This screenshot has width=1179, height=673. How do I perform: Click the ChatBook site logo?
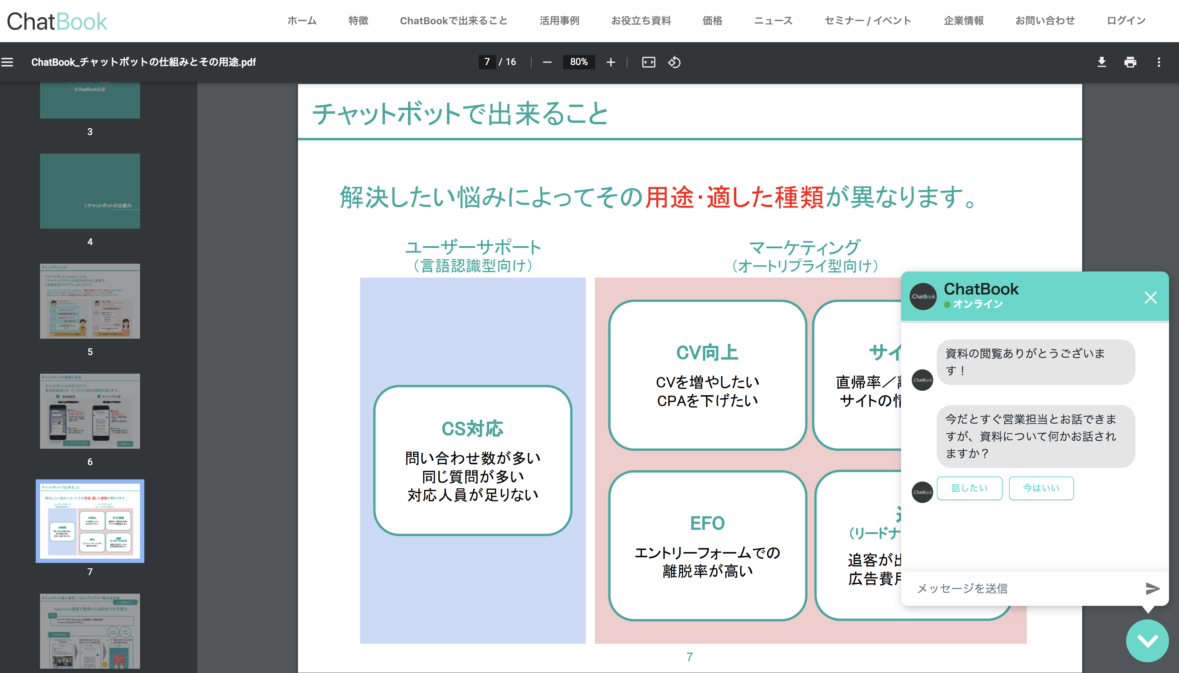tap(57, 21)
